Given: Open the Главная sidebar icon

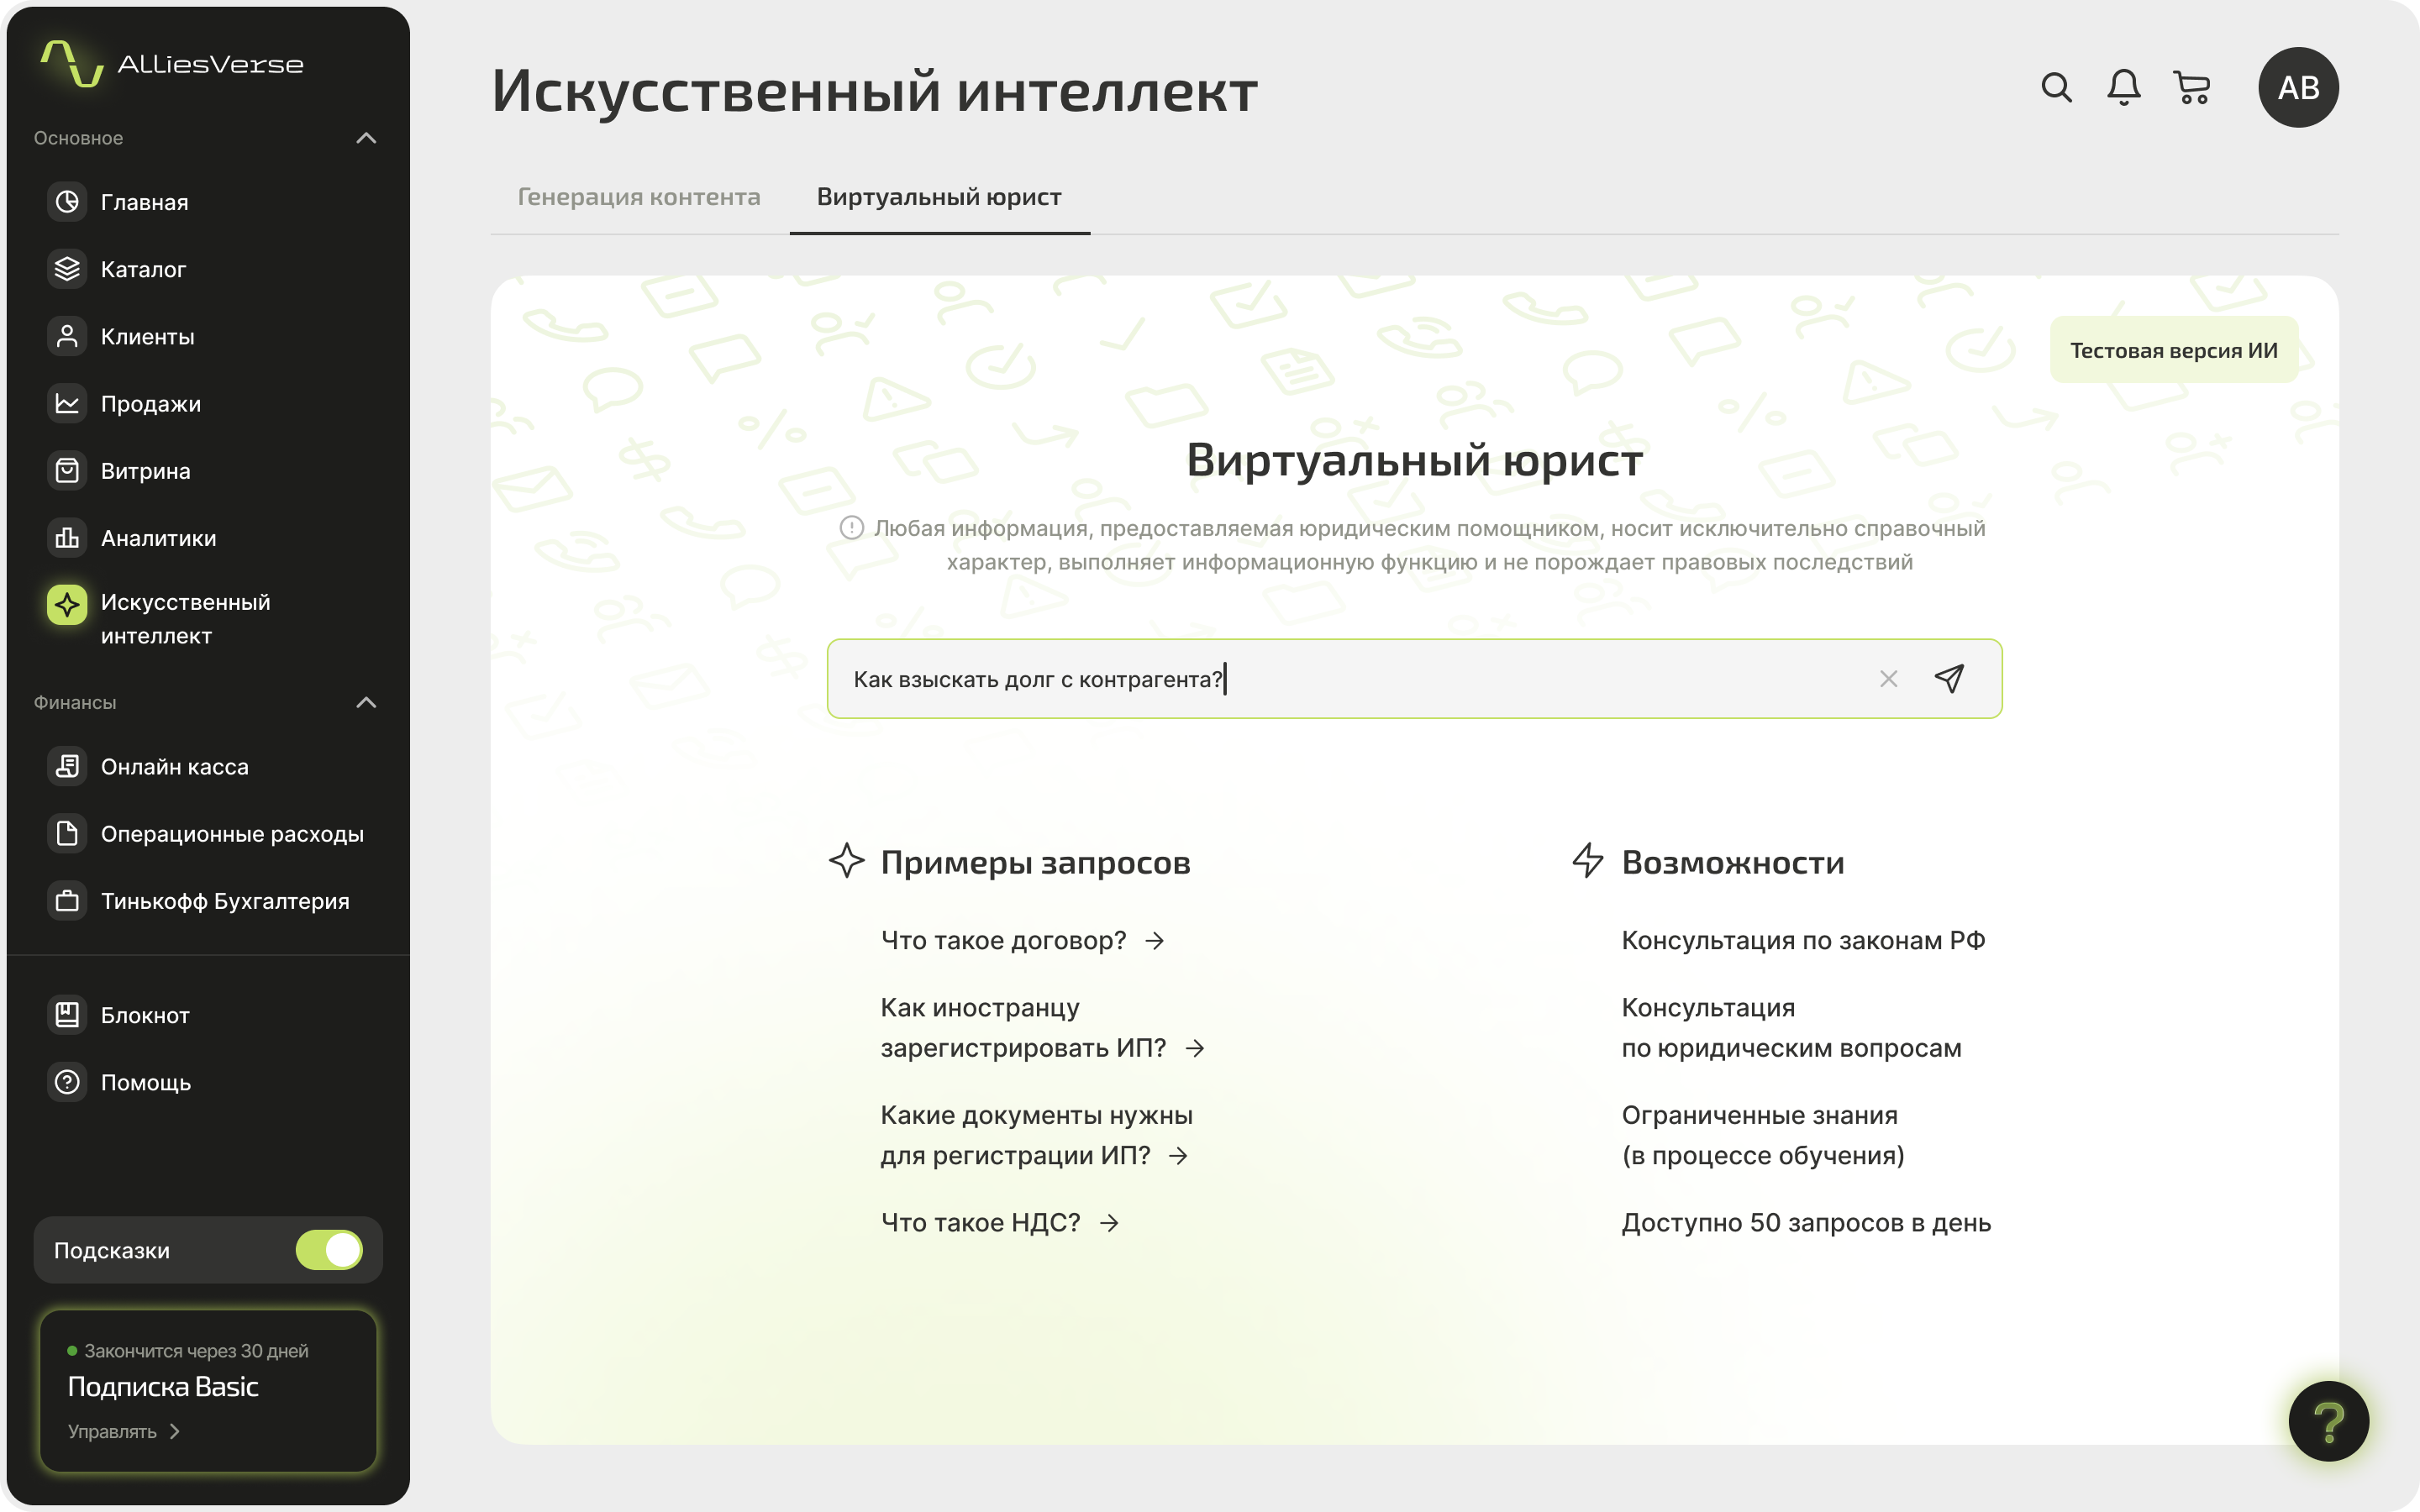Looking at the screenshot, I should (67, 202).
